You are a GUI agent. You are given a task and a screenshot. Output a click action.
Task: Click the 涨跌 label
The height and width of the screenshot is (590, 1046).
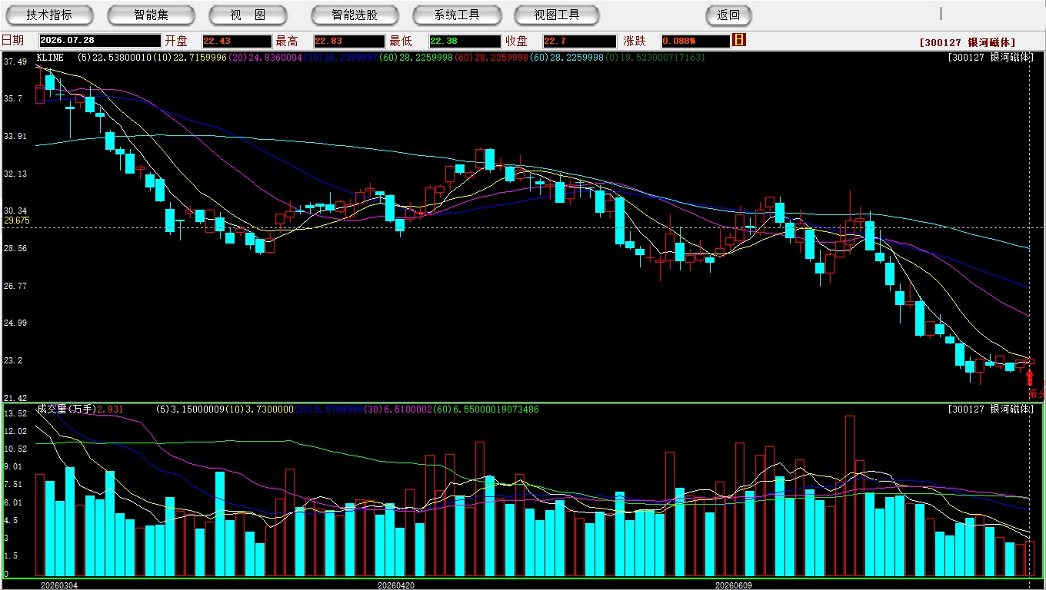click(x=635, y=41)
